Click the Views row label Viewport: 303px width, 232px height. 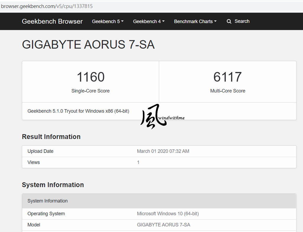click(x=34, y=162)
